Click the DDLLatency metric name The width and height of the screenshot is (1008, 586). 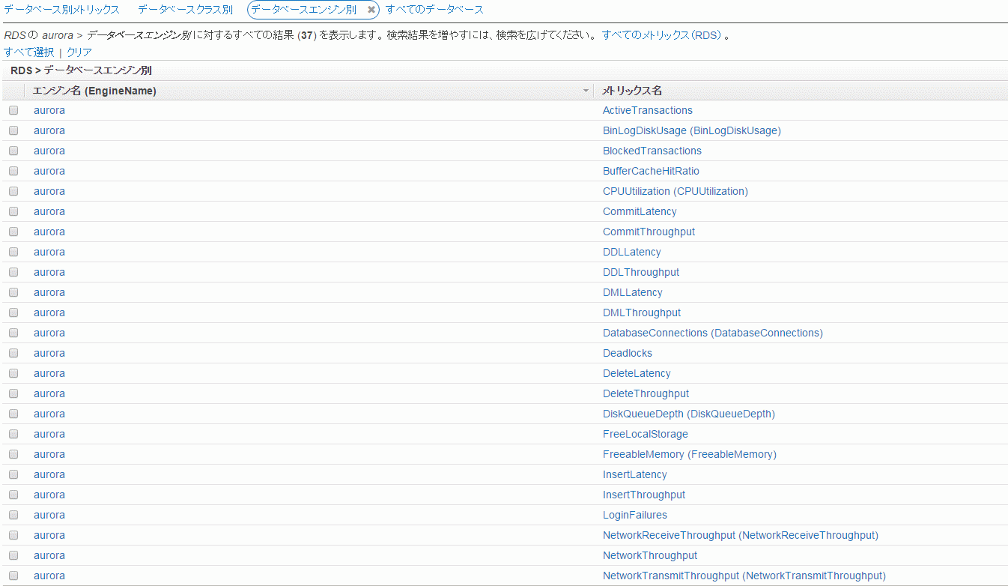pos(632,252)
